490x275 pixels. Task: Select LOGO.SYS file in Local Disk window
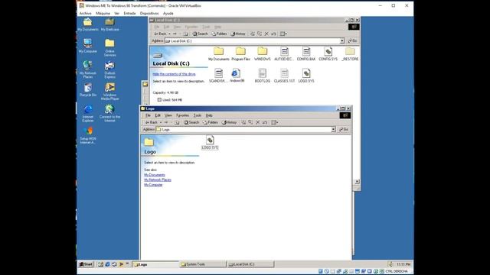point(306,76)
